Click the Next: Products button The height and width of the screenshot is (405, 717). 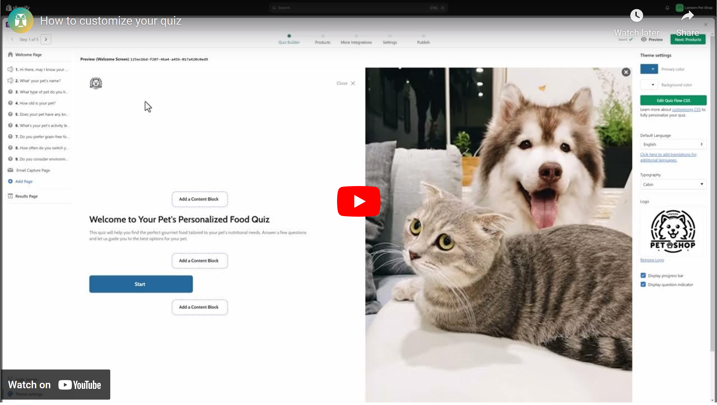[688, 39]
